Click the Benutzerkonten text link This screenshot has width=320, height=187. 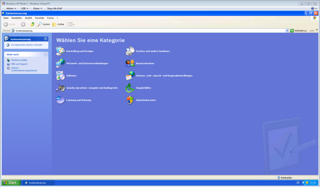[145, 63]
